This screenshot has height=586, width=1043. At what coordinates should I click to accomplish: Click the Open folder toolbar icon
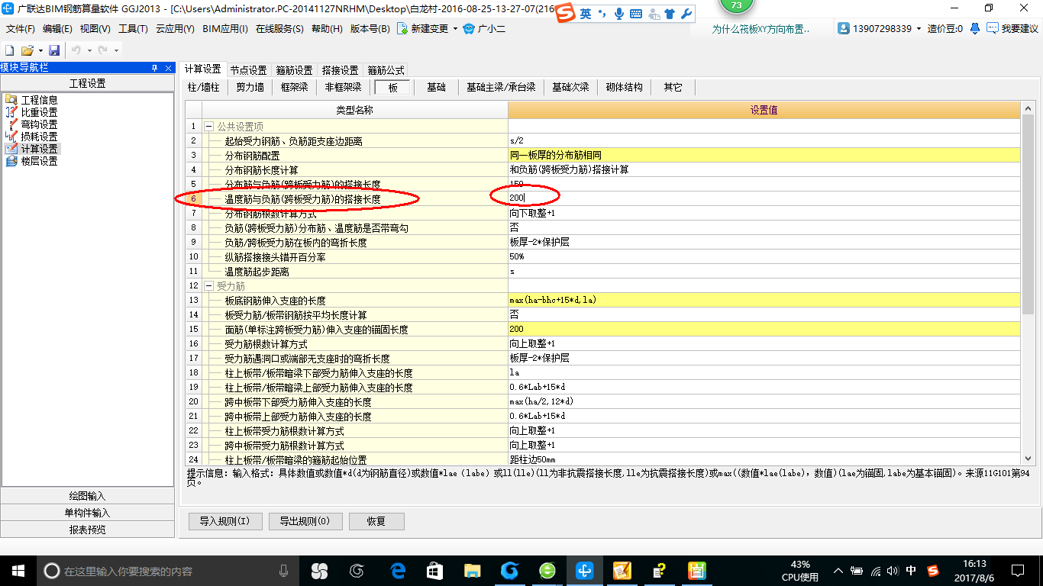pos(27,50)
